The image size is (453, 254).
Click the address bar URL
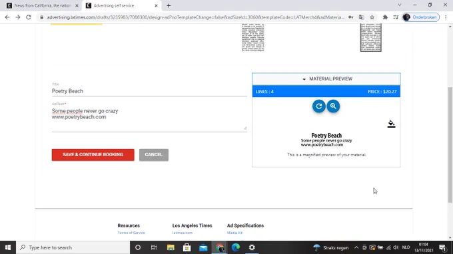click(x=196, y=17)
